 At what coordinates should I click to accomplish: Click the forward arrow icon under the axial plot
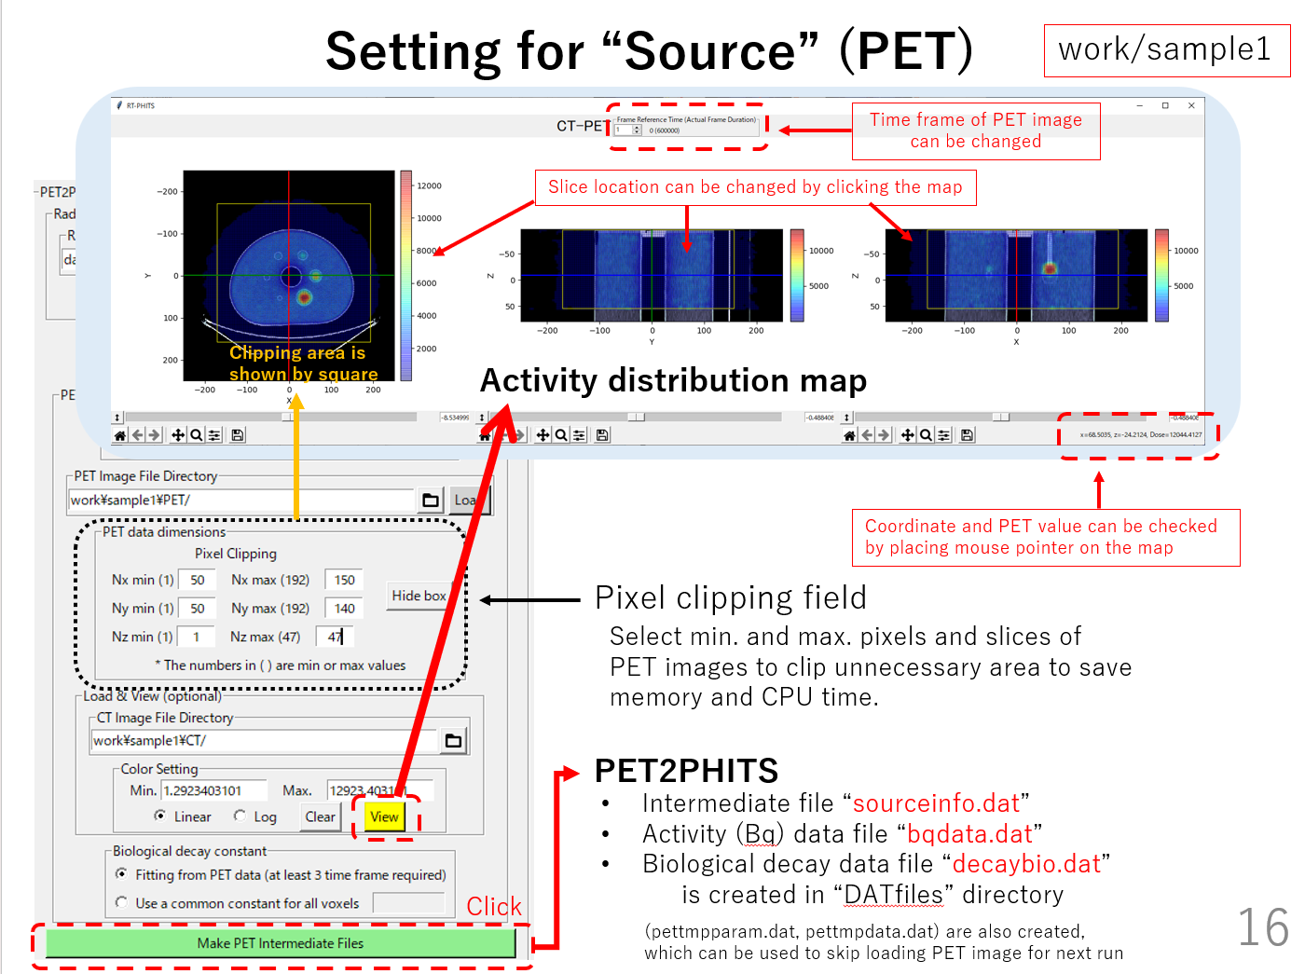(155, 435)
